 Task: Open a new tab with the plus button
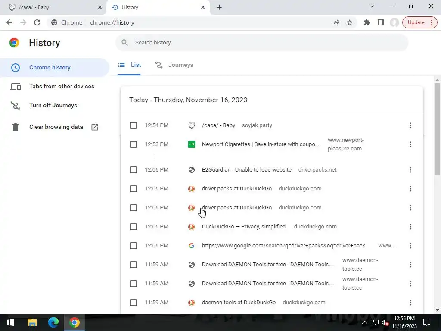click(219, 7)
